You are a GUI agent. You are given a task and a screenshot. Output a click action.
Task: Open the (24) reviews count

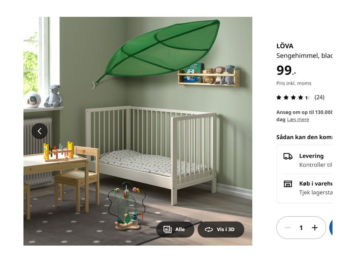coord(319,98)
